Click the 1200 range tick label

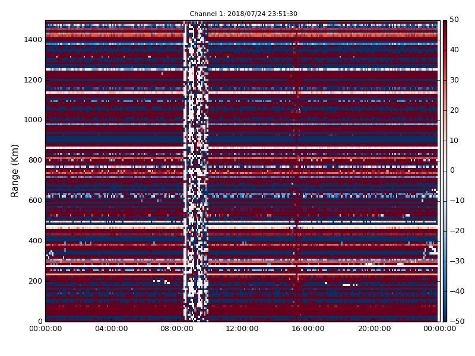[x=33, y=80]
